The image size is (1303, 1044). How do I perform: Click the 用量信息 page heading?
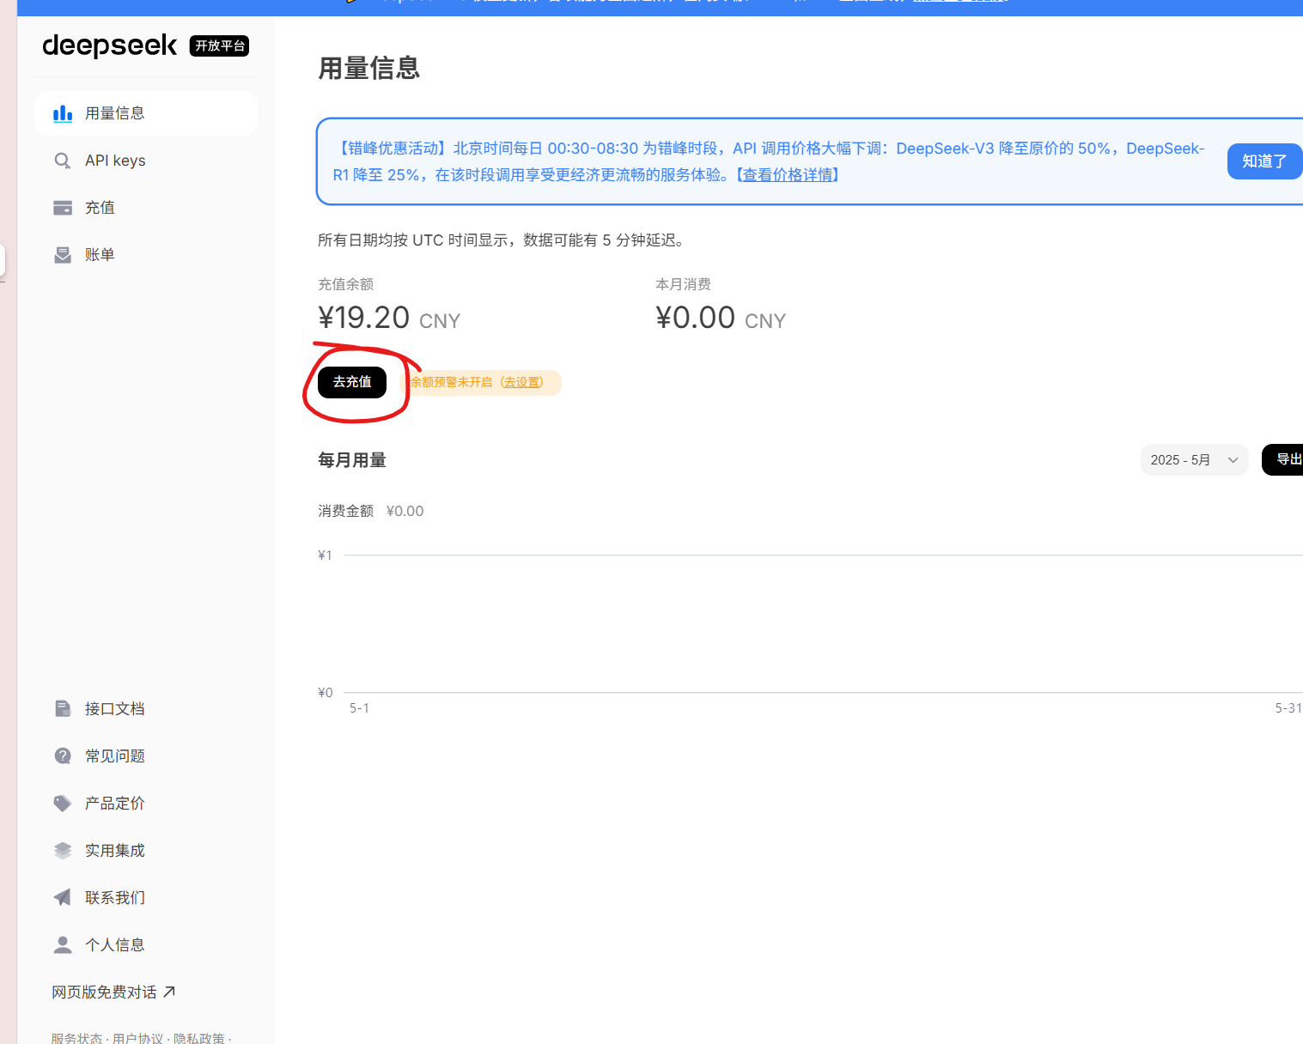pos(368,68)
